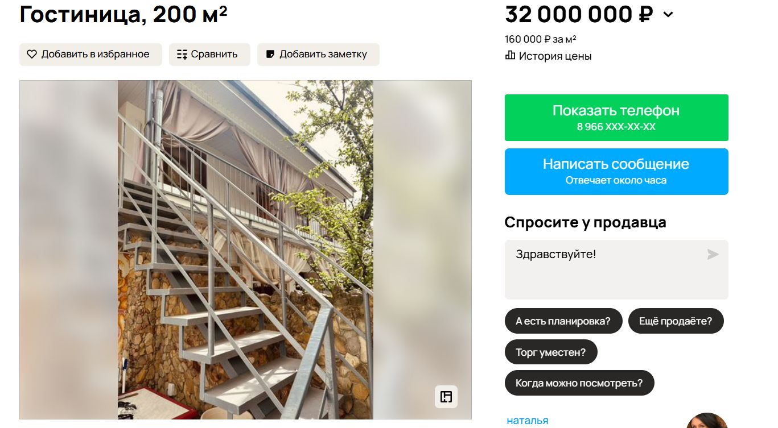Image resolution: width=778 pixels, height=428 pixels.
Task: Focus the 'Здравствуйте!' message text field
Action: coord(603,269)
